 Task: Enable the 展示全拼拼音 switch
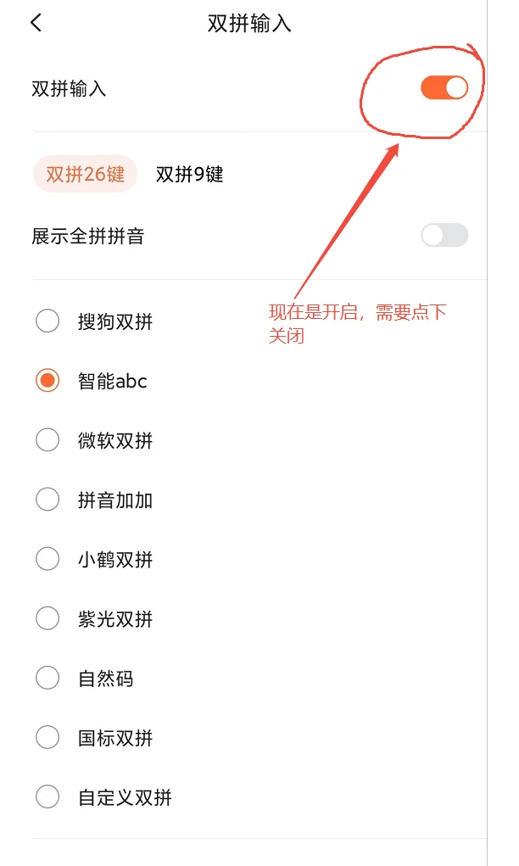(444, 234)
